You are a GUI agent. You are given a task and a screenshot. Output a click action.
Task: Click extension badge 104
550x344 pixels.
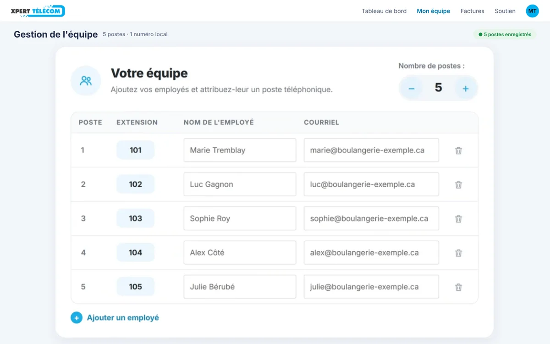tap(135, 253)
